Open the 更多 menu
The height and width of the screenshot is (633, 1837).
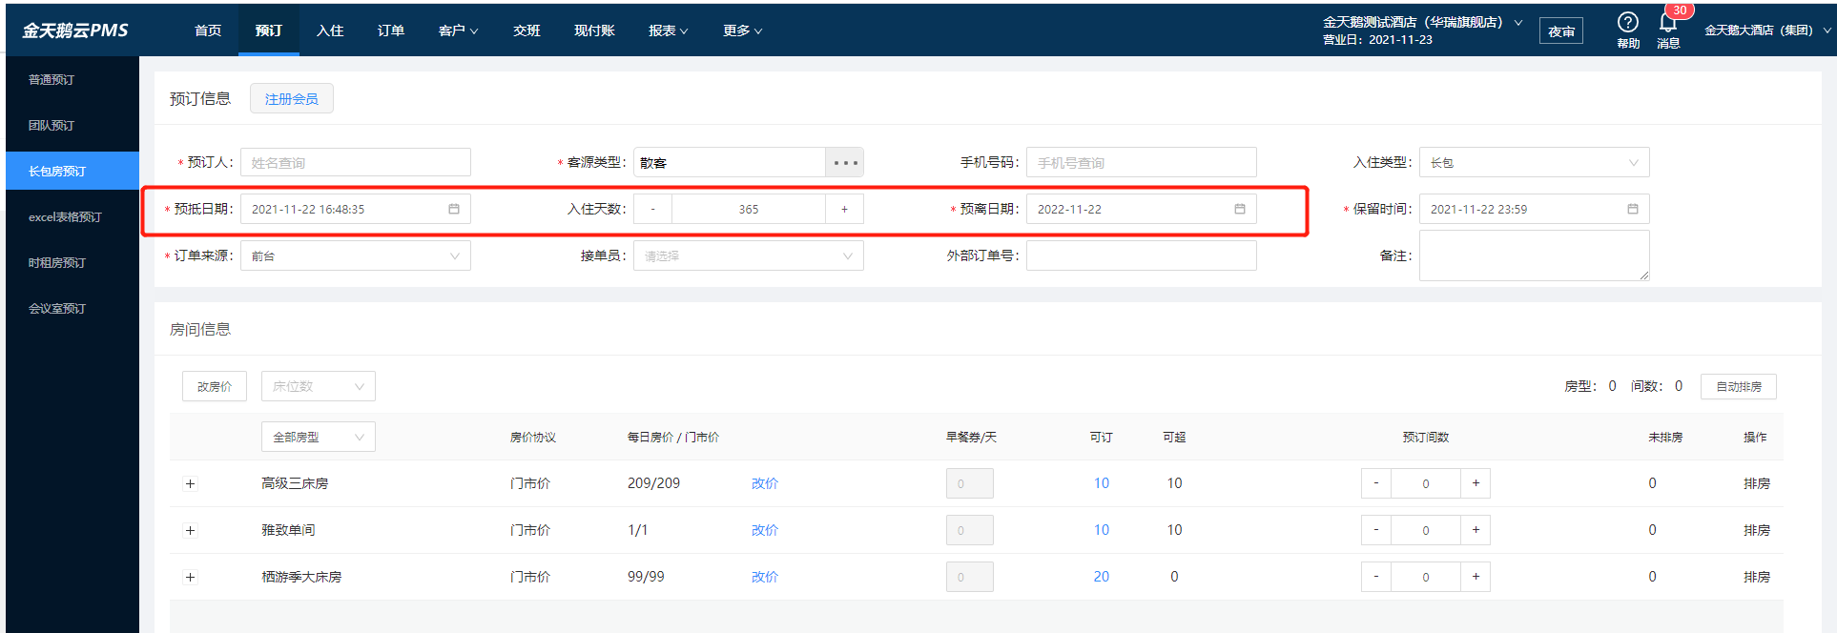pyautogui.click(x=743, y=31)
